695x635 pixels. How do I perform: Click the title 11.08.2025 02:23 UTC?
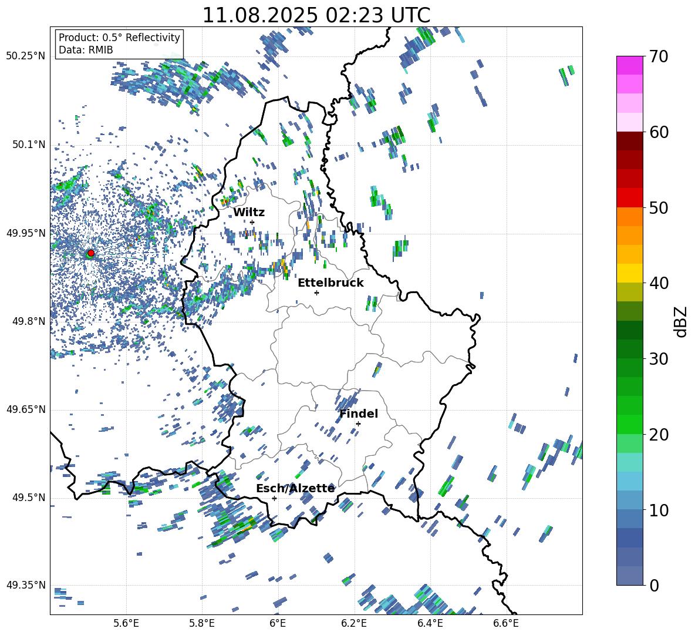pyautogui.click(x=316, y=15)
